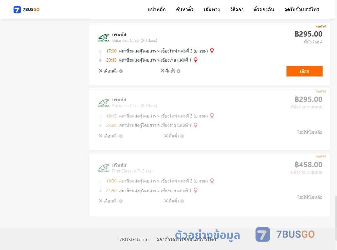Click the 18:30 departure time
The width and height of the screenshot is (337, 250).
(x=111, y=181)
